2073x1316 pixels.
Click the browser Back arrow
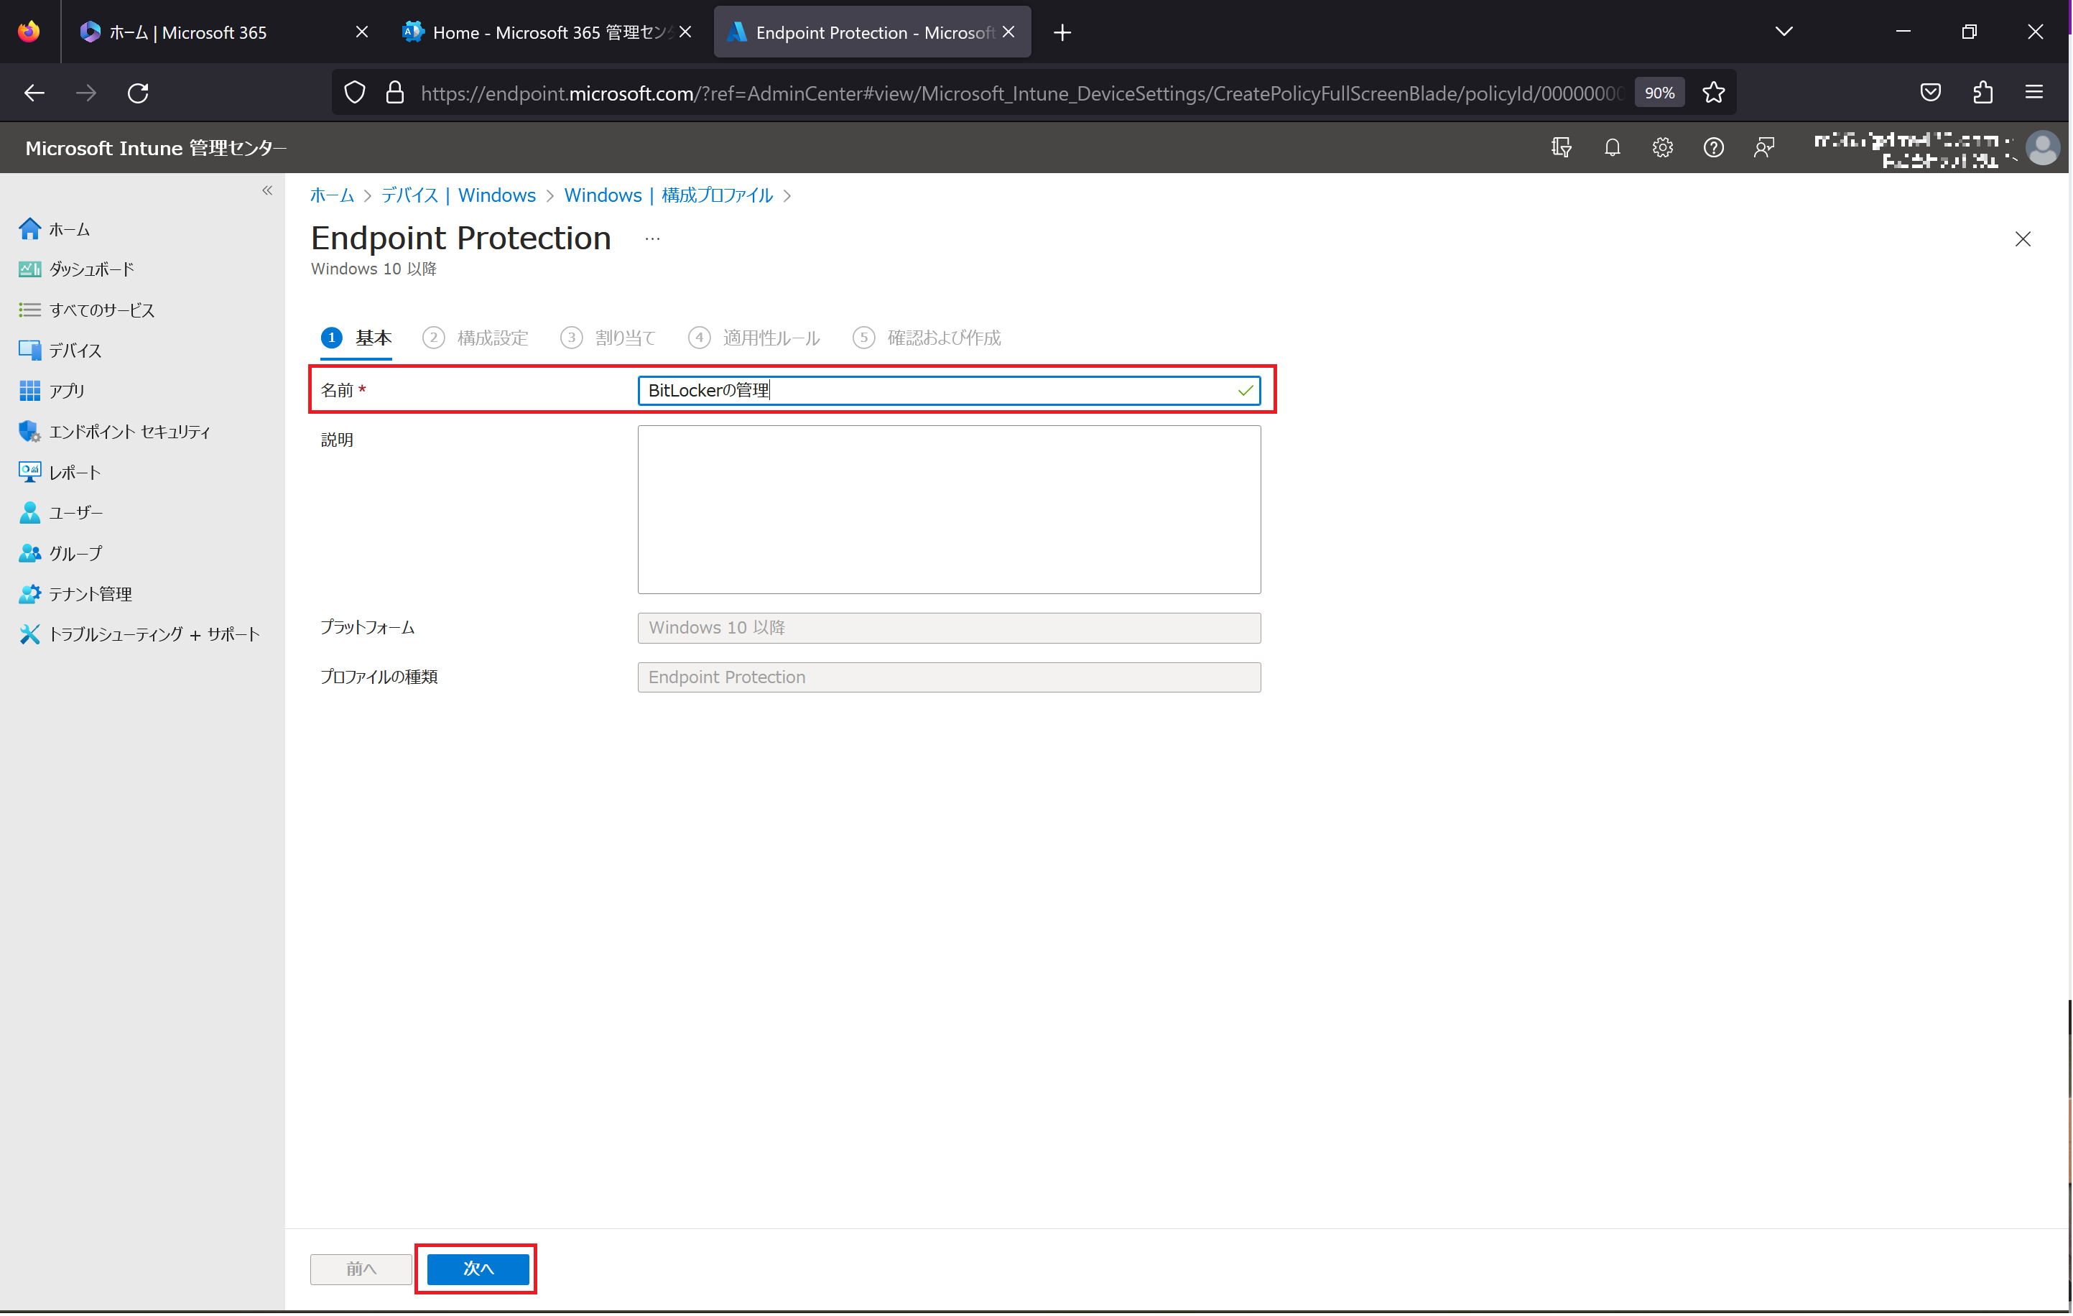click(x=34, y=92)
